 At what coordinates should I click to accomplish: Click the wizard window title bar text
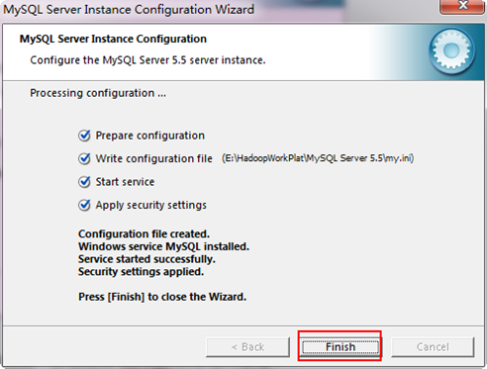(x=129, y=9)
